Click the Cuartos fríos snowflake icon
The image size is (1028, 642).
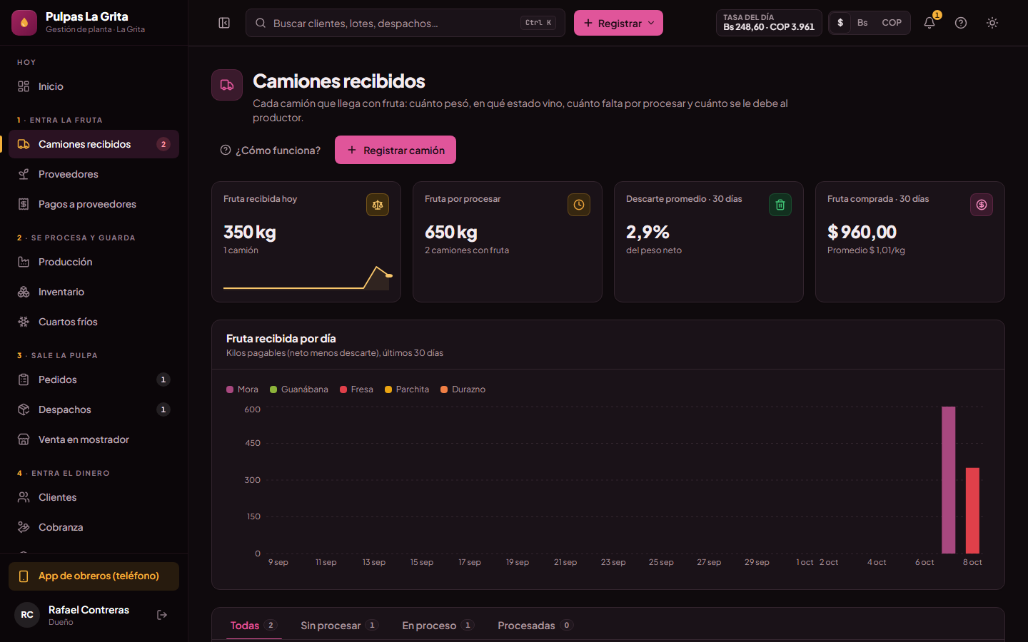click(x=24, y=322)
